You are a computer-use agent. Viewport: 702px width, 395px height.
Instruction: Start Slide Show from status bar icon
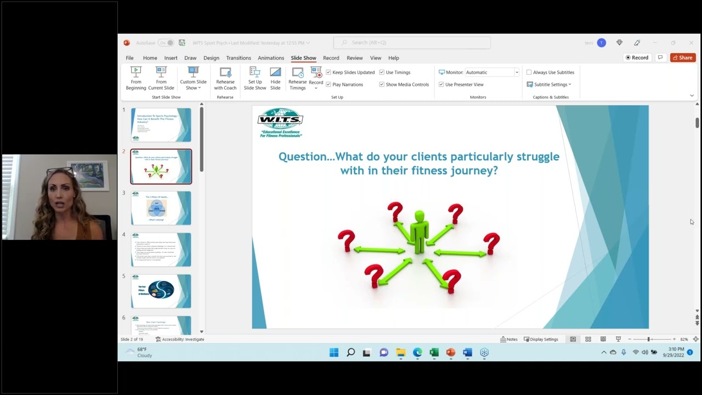click(x=618, y=339)
